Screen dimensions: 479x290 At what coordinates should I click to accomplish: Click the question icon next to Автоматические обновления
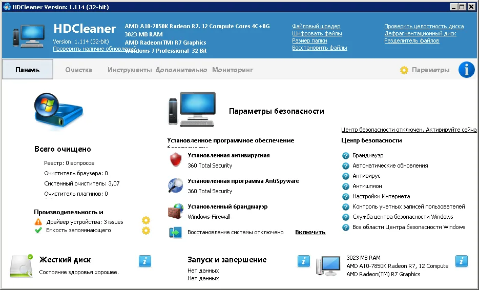pos(345,166)
